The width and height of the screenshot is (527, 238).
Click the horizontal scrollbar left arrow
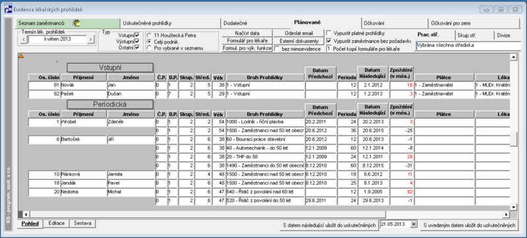[x=26, y=214]
